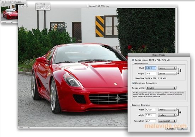Zoom the Ferrari 599 GTB window
This screenshot has height=137, width=195.
[27, 6]
